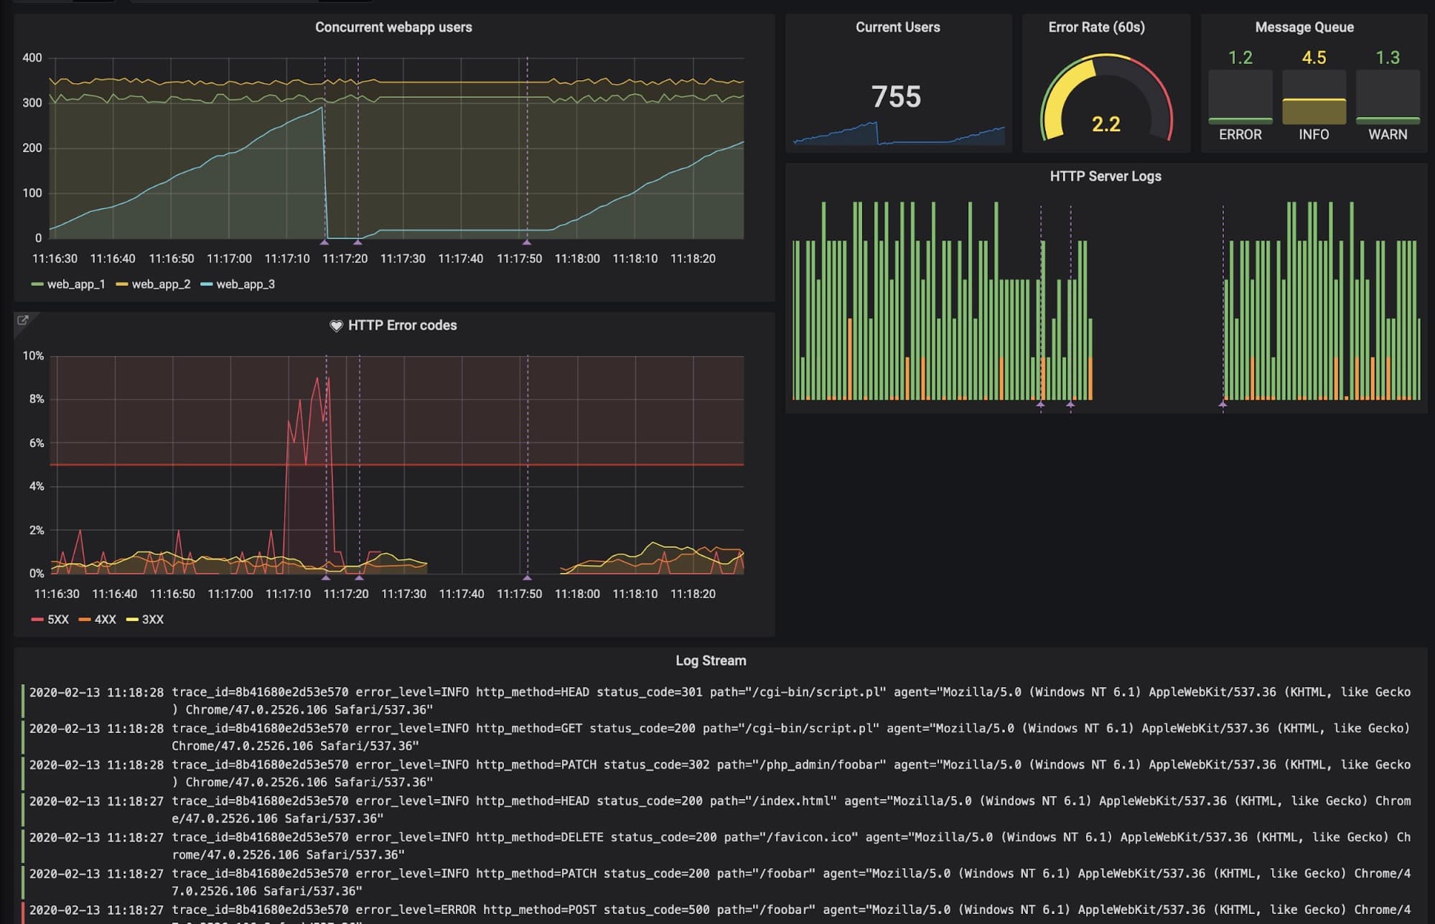Click the external link icon on HTTP Error codes panel
The width and height of the screenshot is (1435, 924).
22,320
